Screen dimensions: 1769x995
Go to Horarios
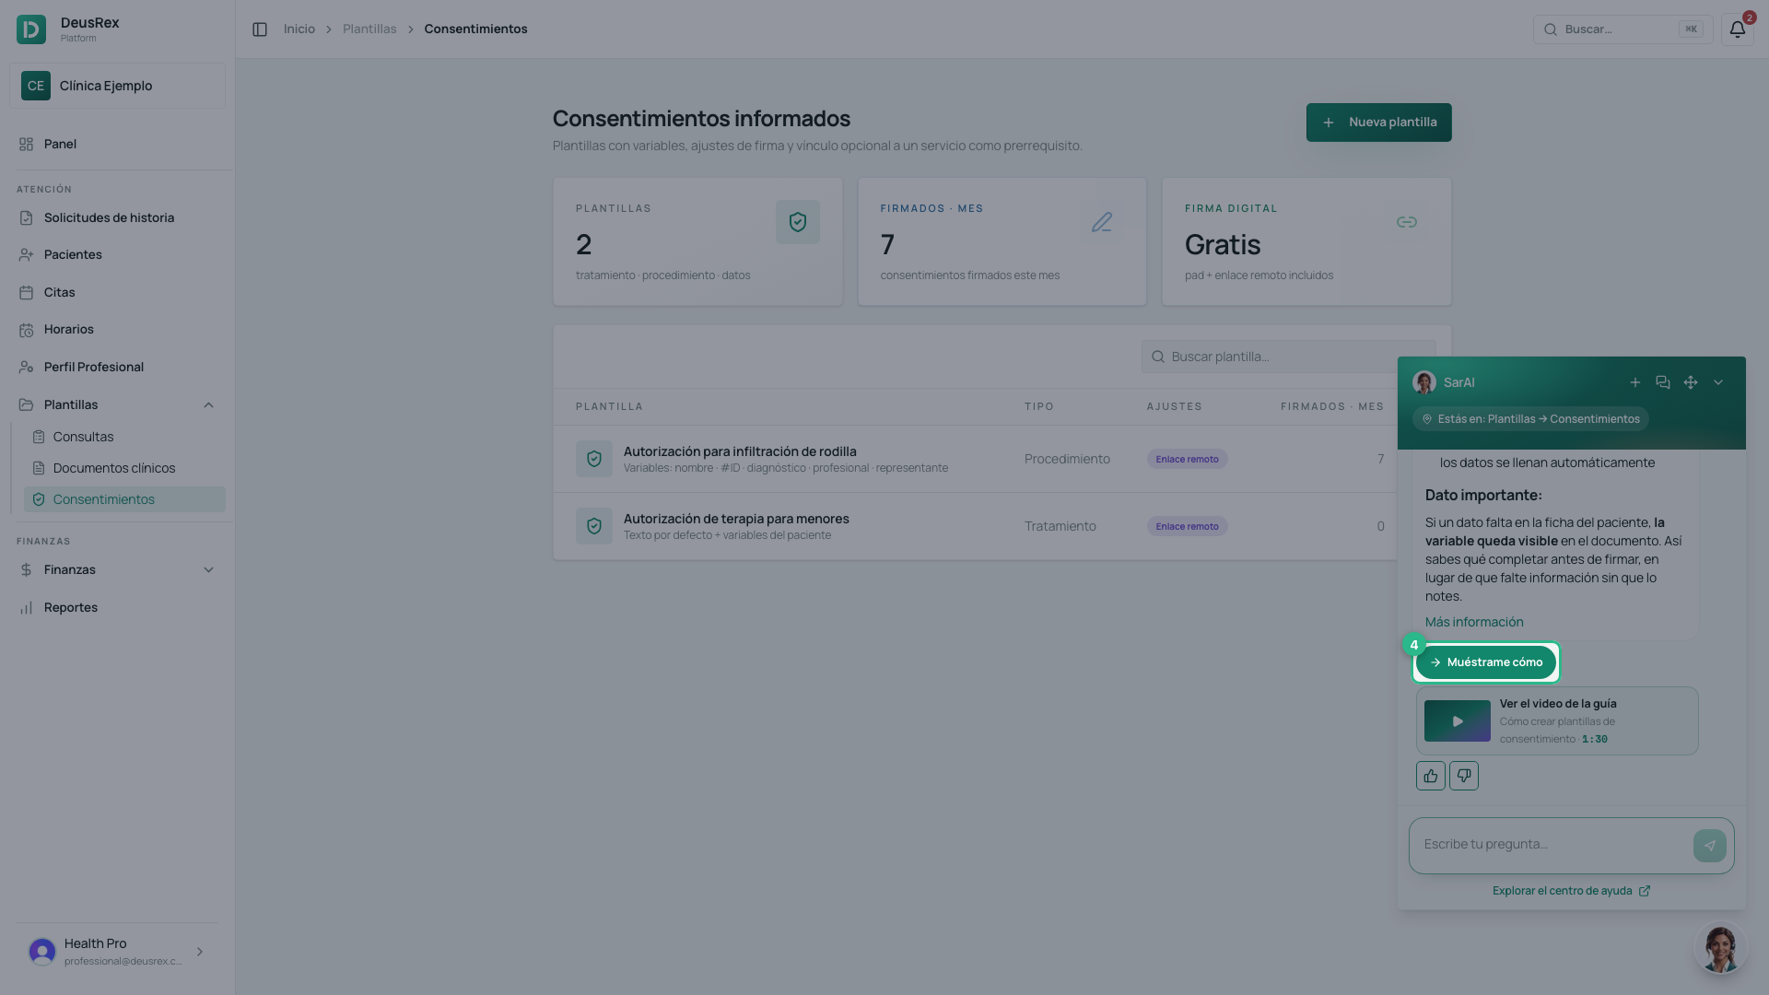[x=117, y=330]
